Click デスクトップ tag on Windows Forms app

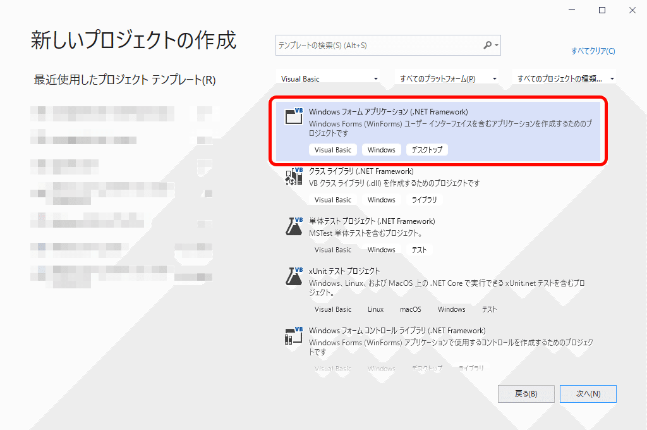point(426,149)
